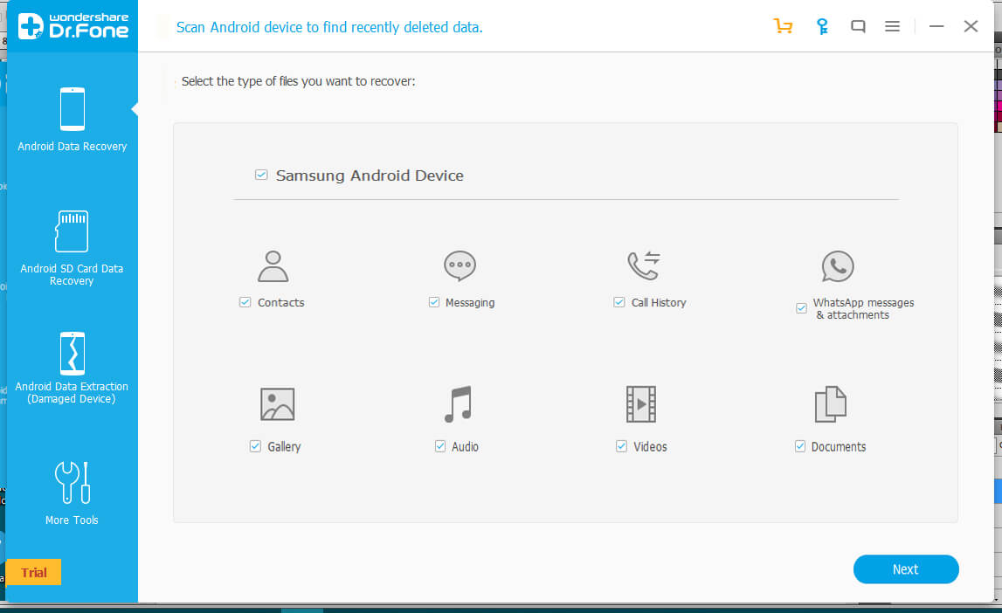Click 'WhatsApp messages & attachments' label text
This screenshot has height=613, width=1002.
[x=863, y=308]
